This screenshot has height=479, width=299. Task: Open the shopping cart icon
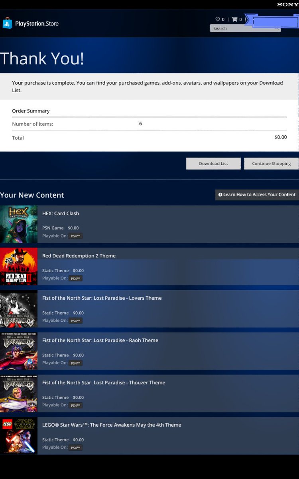(x=234, y=19)
